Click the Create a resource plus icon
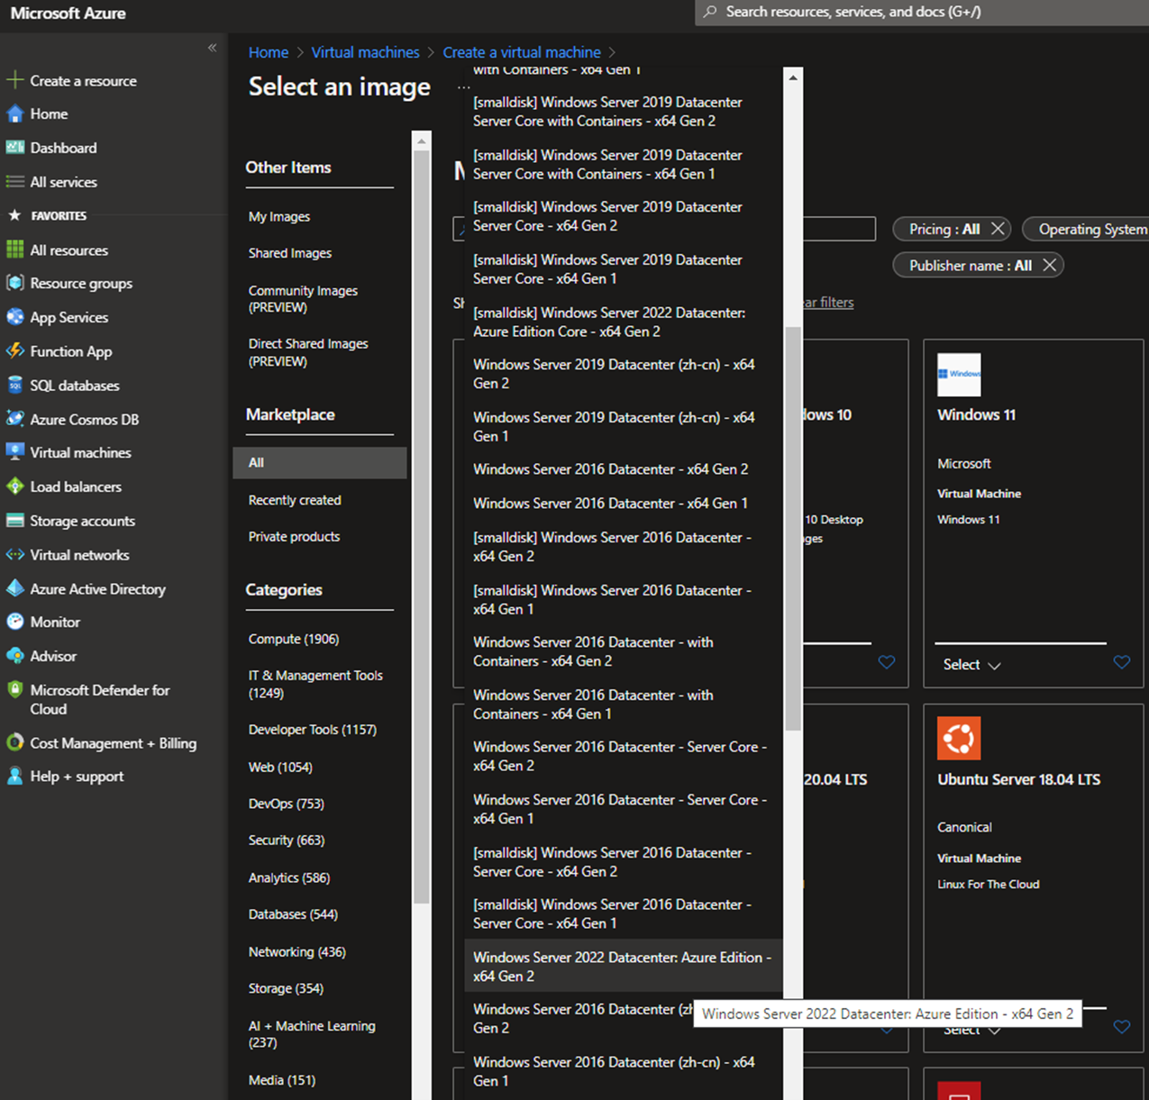This screenshot has height=1100, width=1149. pos(14,80)
